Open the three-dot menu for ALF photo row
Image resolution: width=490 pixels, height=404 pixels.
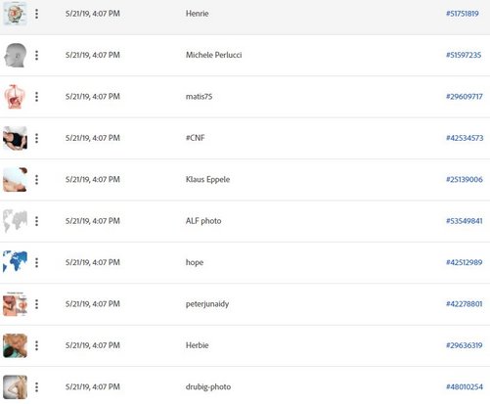[36, 221]
